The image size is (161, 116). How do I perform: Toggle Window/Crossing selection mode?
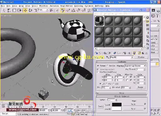coord(19,10)
